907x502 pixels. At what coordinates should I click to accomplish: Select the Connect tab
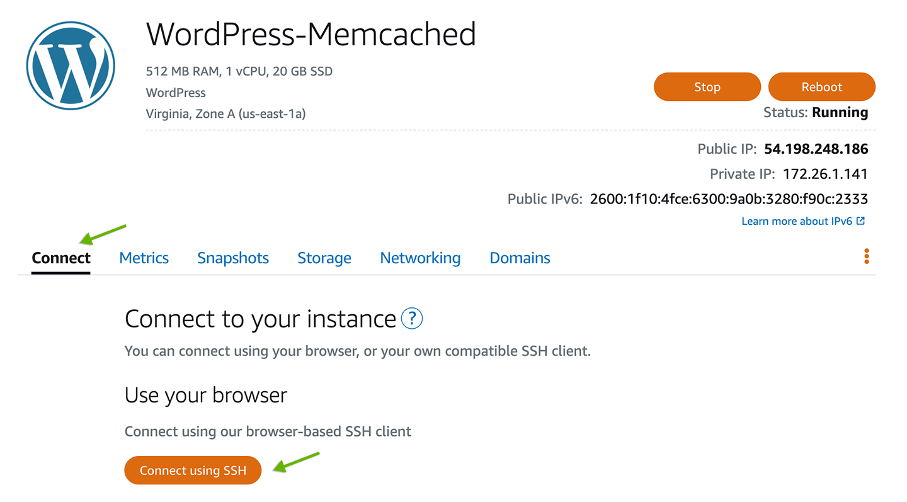click(61, 258)
